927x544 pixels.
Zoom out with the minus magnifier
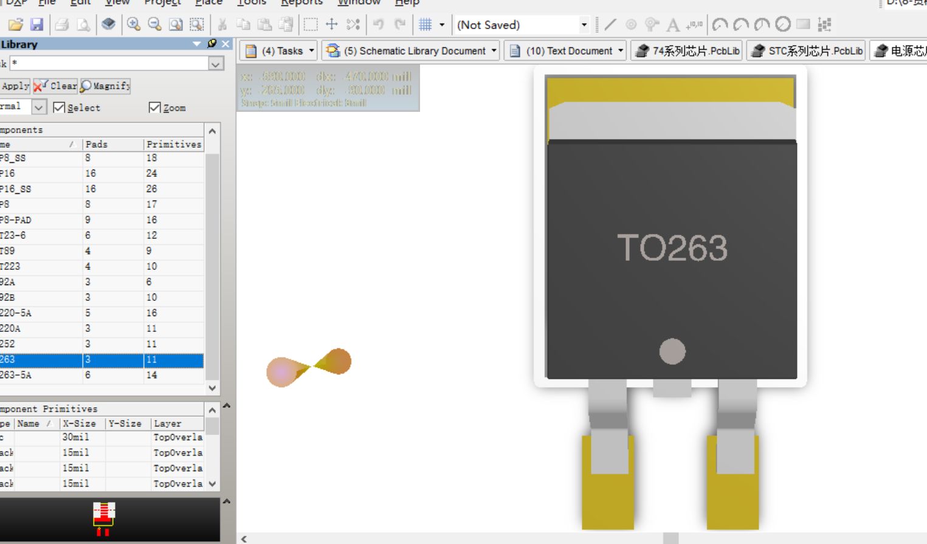point(155,24)
